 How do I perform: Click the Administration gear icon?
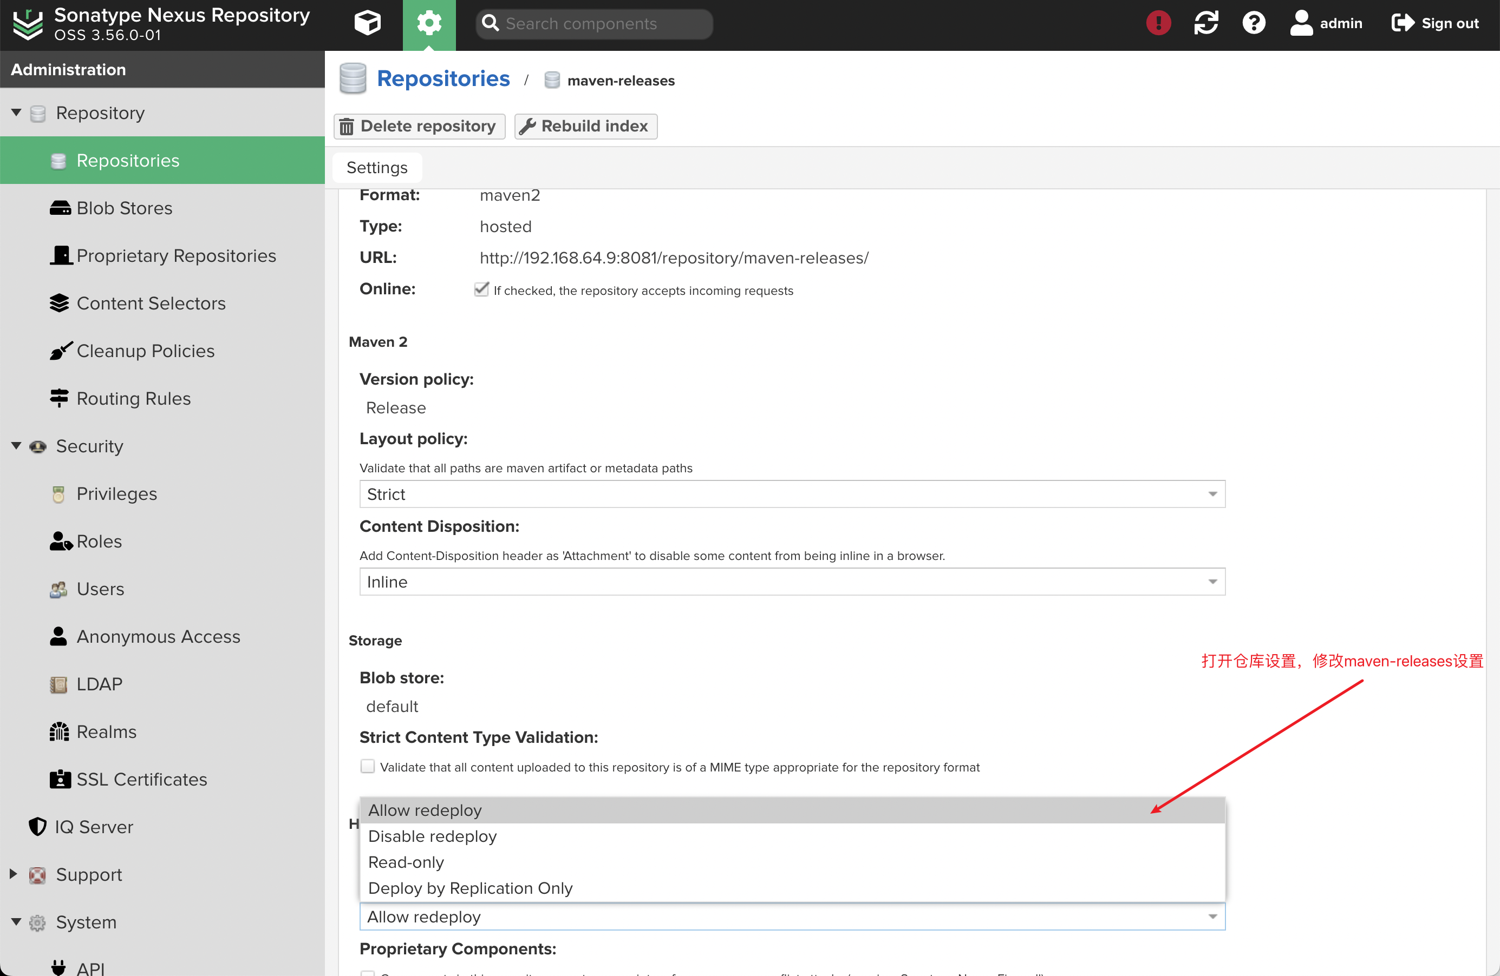coord(428,23)
